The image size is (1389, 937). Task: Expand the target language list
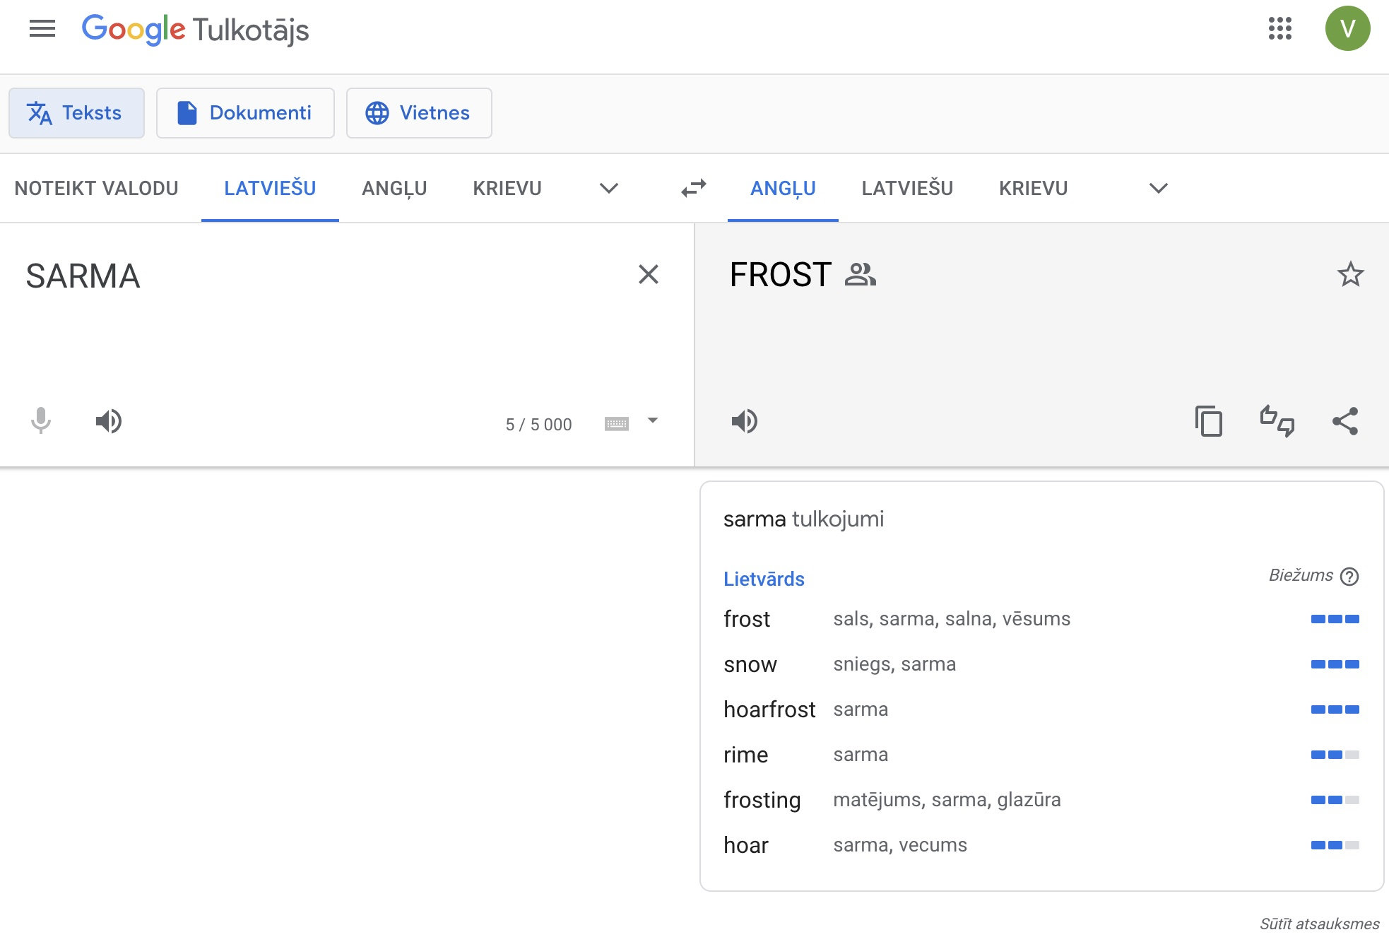(1158, 188)
